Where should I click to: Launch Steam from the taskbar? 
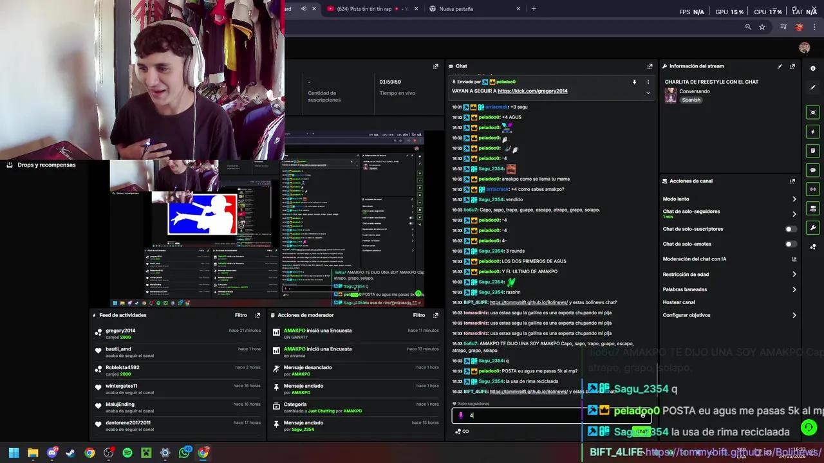pyautogui.click(x=70, y=453)
